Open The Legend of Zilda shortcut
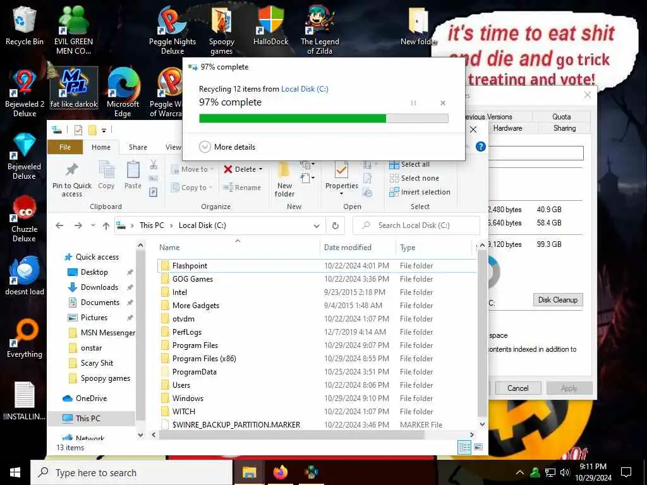Image resolution: width=647 pixels, height=485 pixels. tap(320, 30)
